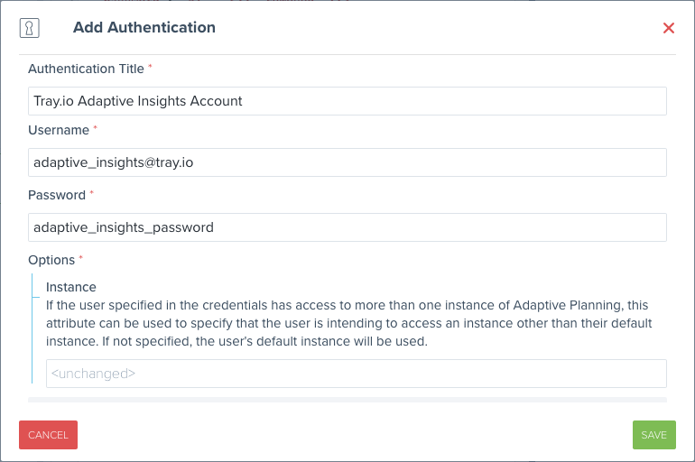Click the red asterisk next to Username
Viewport: 695px width, 462px height.
coord(95,130)
